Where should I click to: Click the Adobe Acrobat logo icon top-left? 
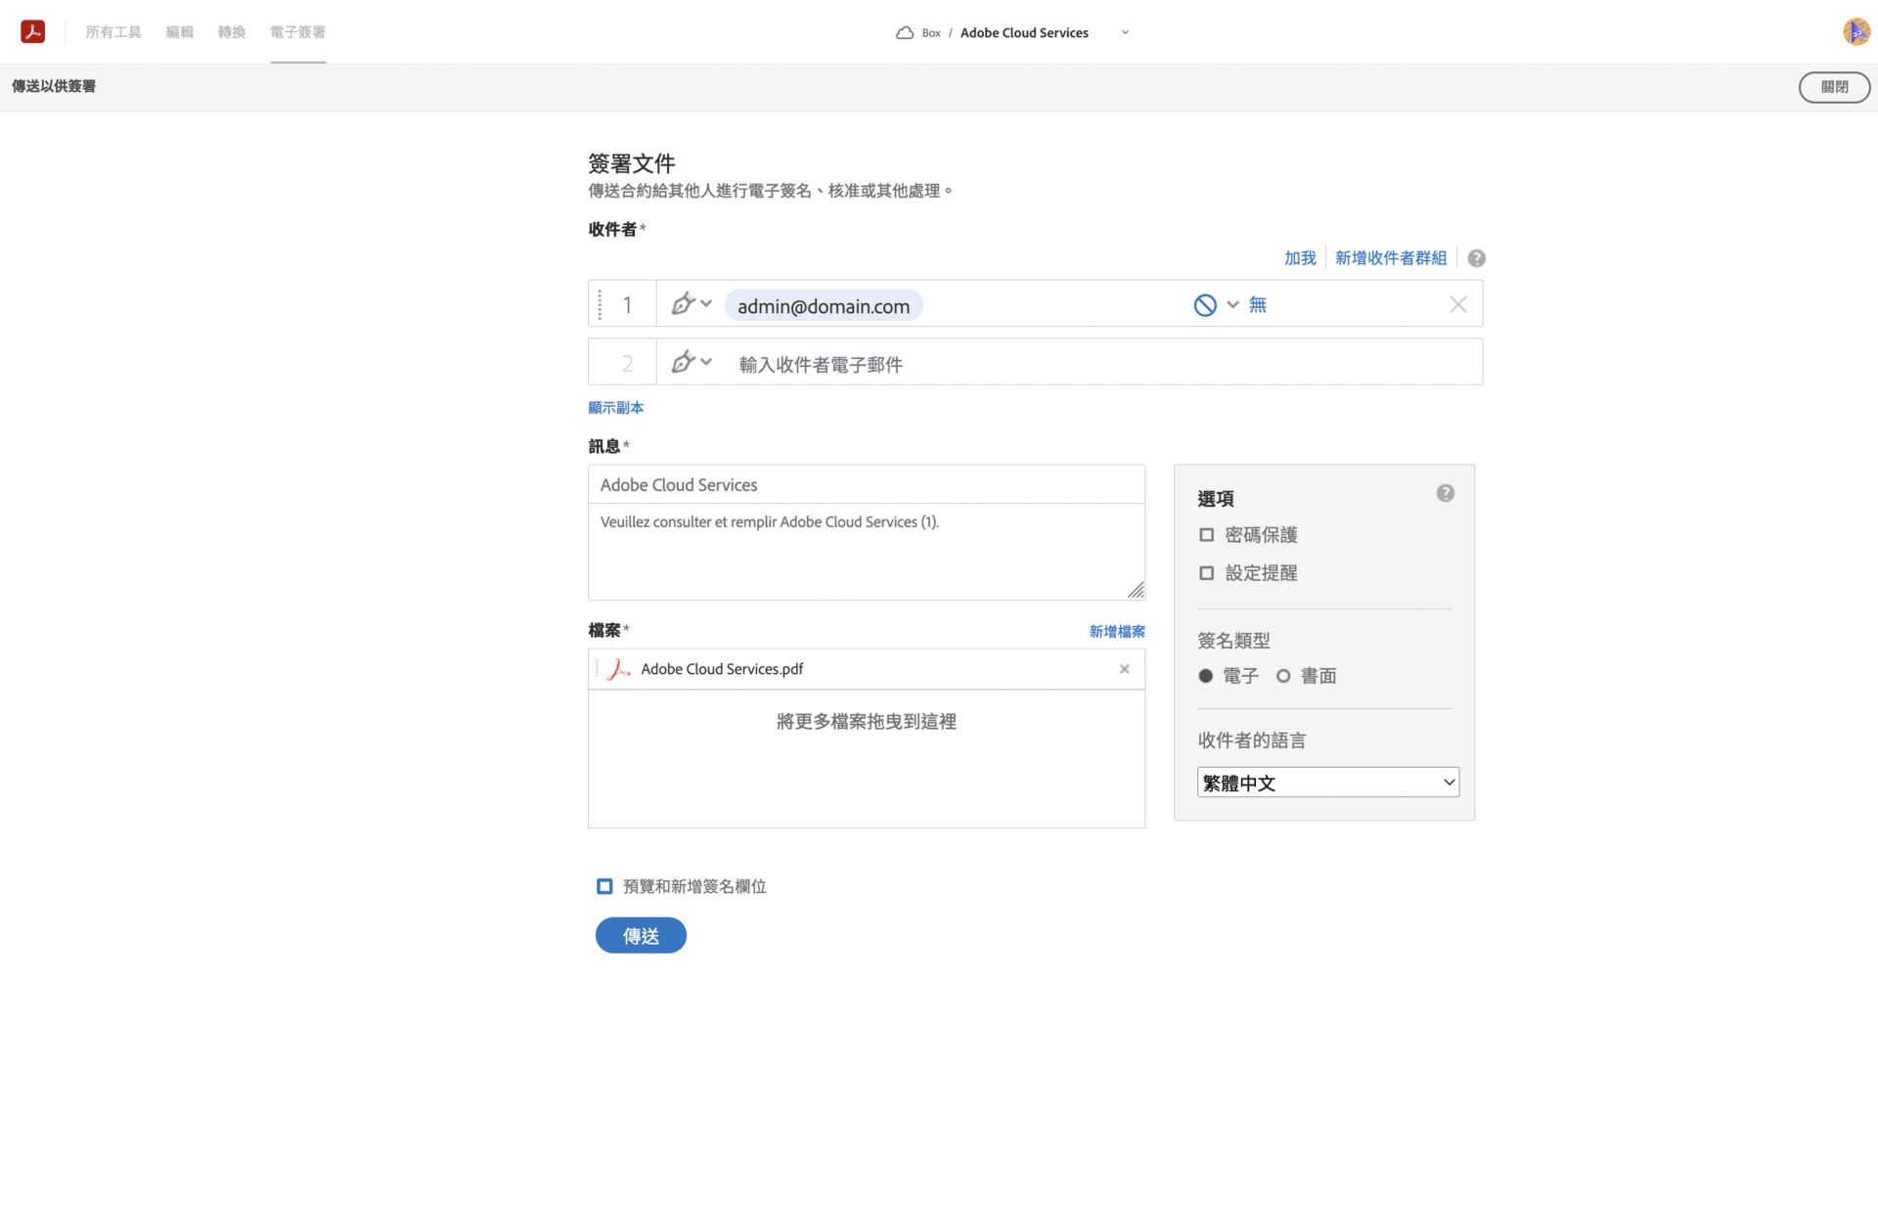point(30,30)
